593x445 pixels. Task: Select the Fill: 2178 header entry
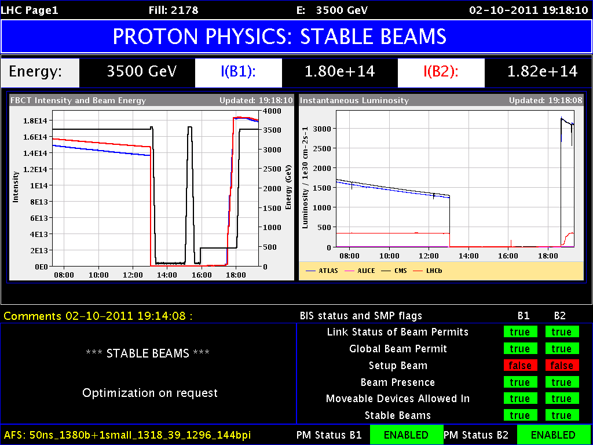(174, 10)
